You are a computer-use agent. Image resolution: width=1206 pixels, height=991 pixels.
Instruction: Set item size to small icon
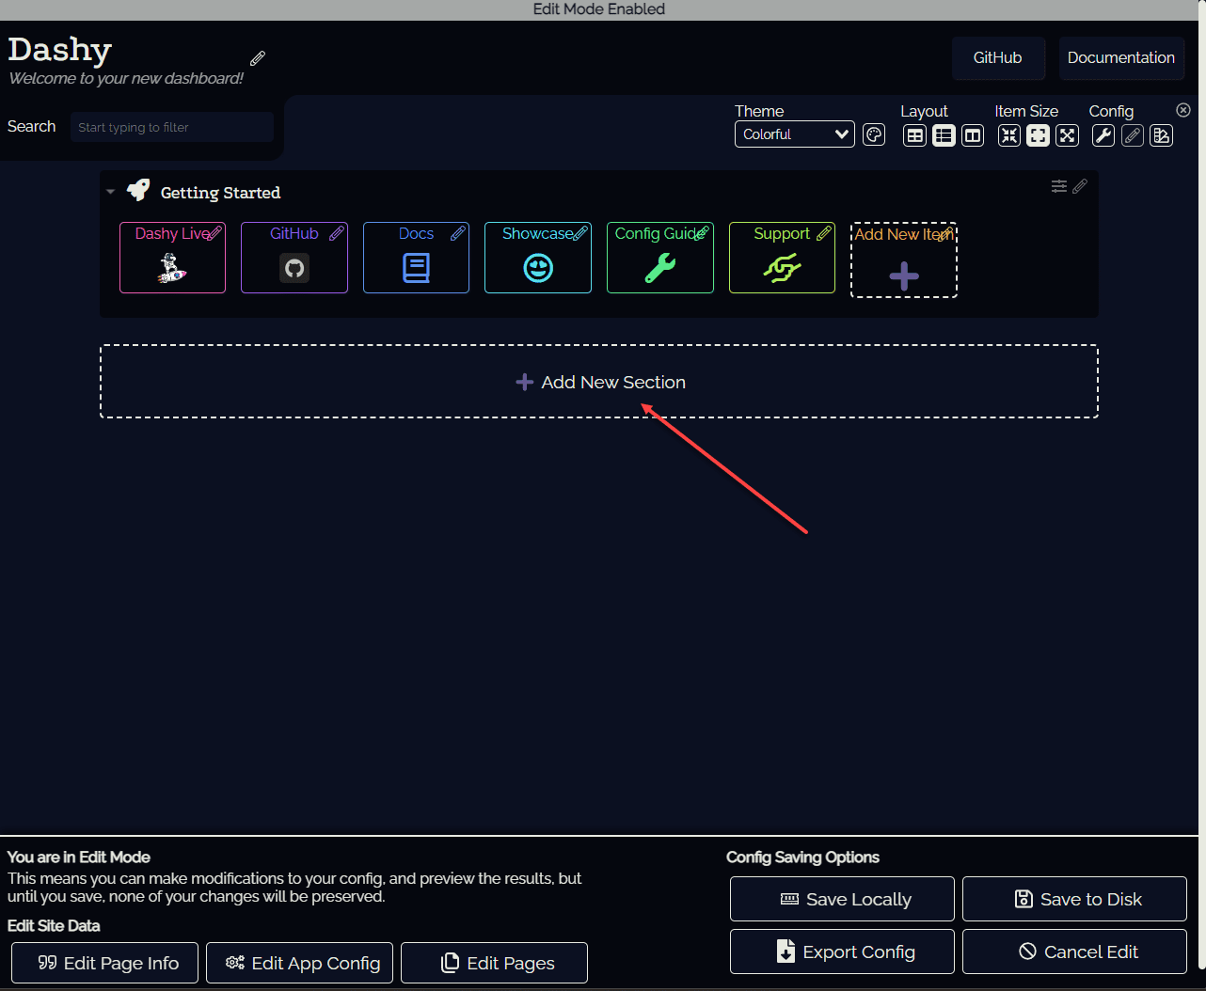pos(1009,135)
